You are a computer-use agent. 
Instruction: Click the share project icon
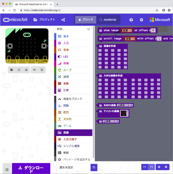point(63,20)
